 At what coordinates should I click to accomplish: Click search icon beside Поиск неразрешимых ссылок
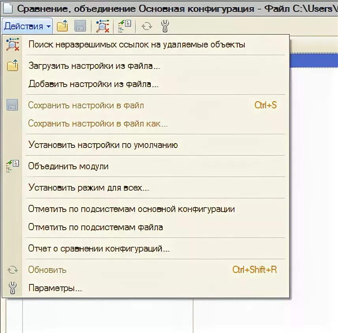pos(13,44)
